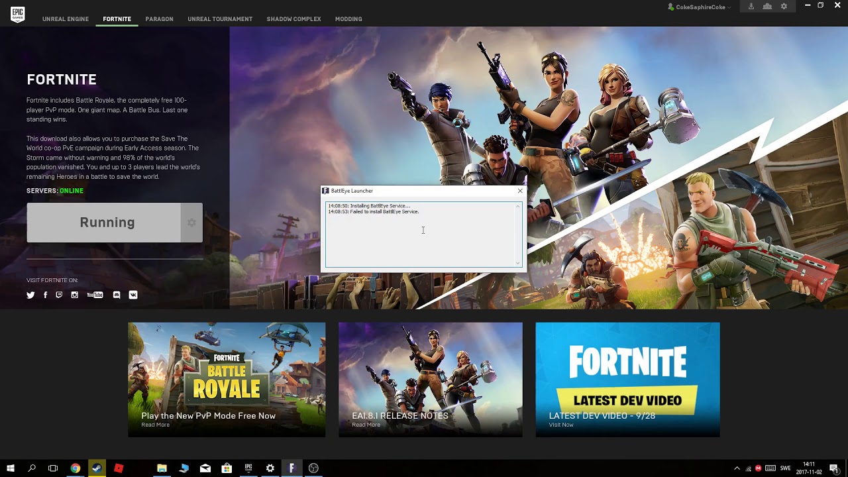
Task: Click inside the BattlEye Launcher log area
Action: [421, 235]
